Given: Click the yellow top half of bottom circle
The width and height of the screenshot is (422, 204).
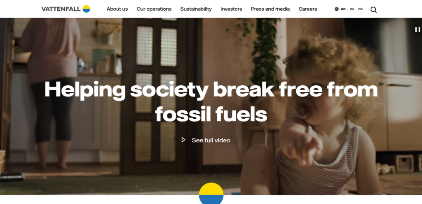Looking at the screenshot, I should (x=211, y=189).
